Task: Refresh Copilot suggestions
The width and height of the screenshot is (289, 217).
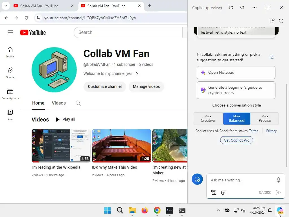Action: click(x=272, y=57)
